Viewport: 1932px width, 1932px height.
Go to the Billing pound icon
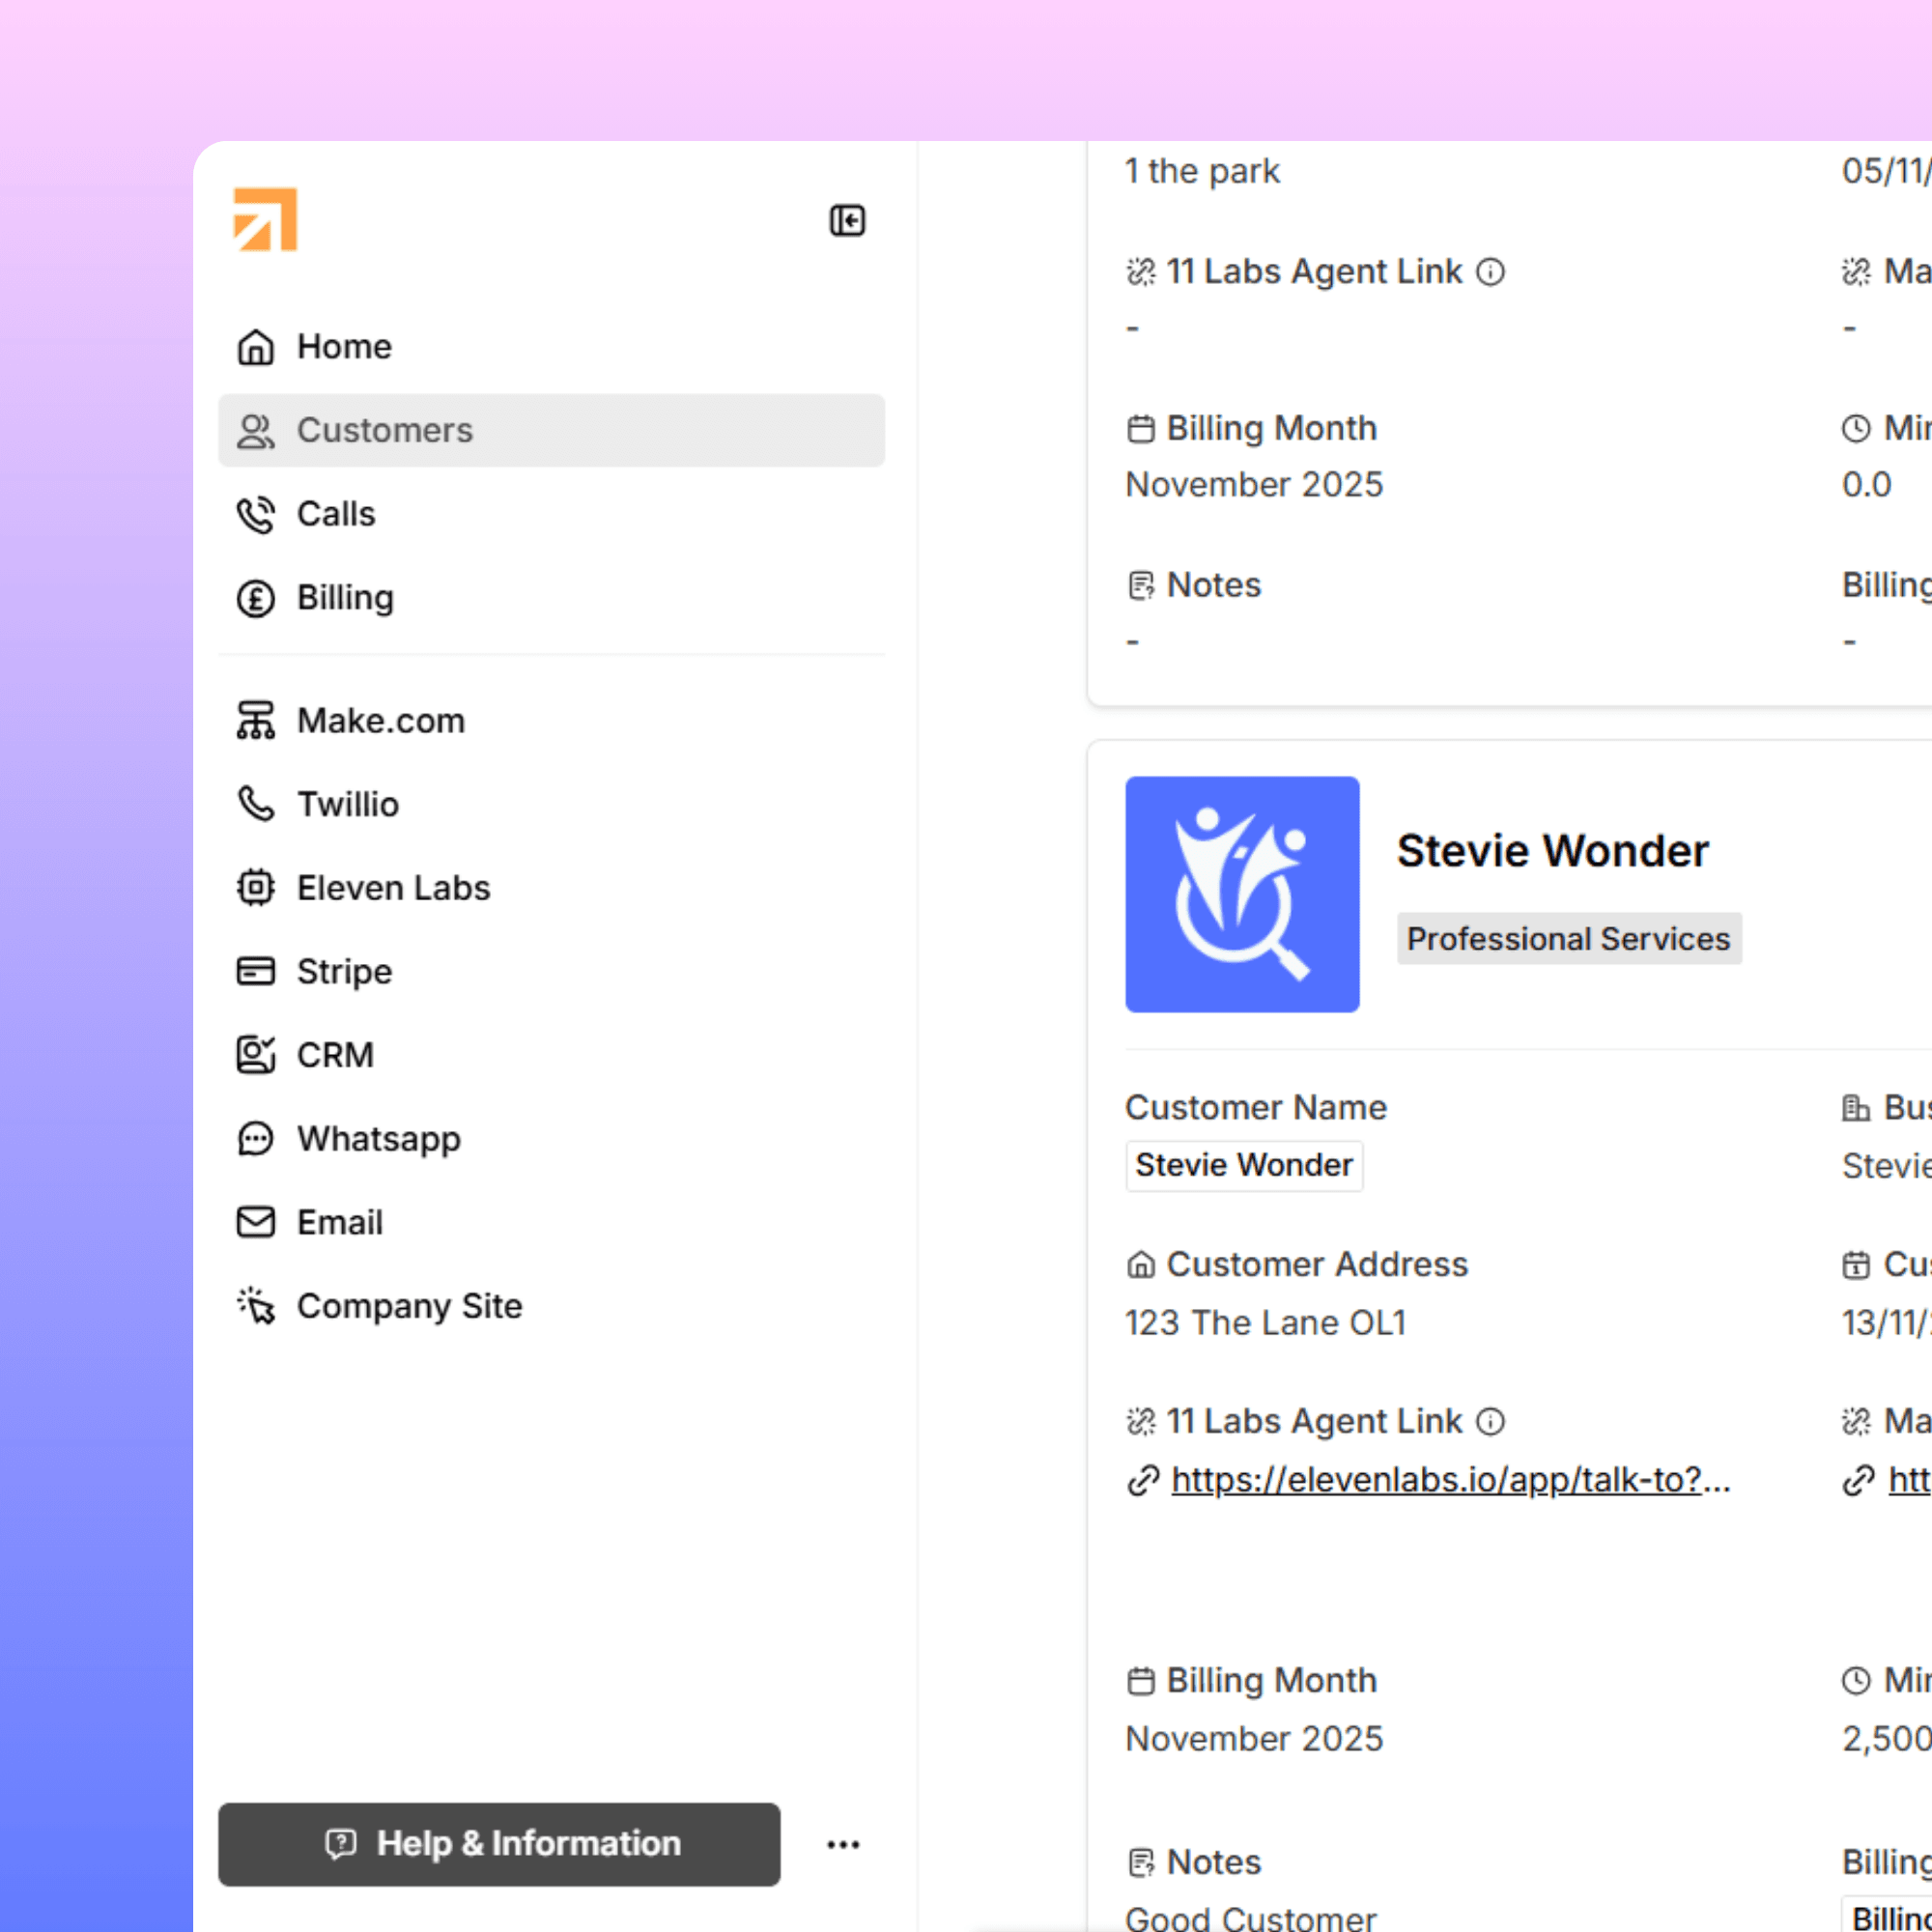[x=255, y=598]
